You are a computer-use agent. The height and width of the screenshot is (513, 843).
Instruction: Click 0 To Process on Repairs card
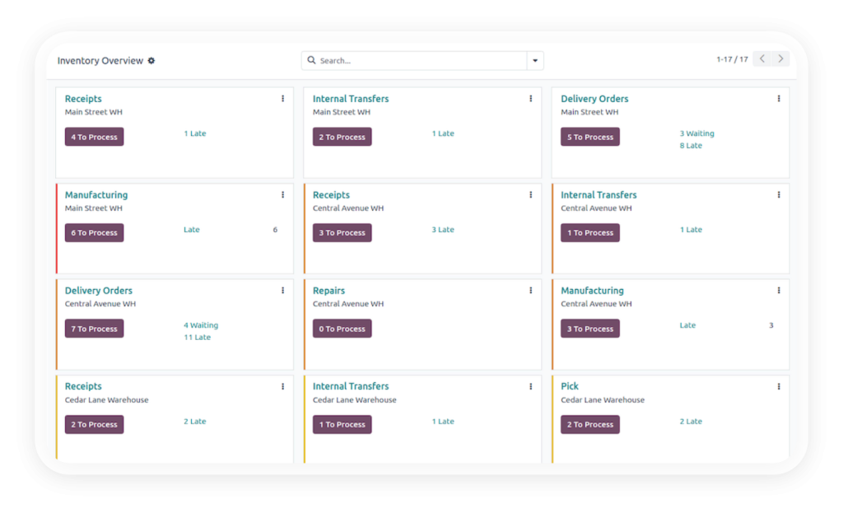tap(342, 329)
